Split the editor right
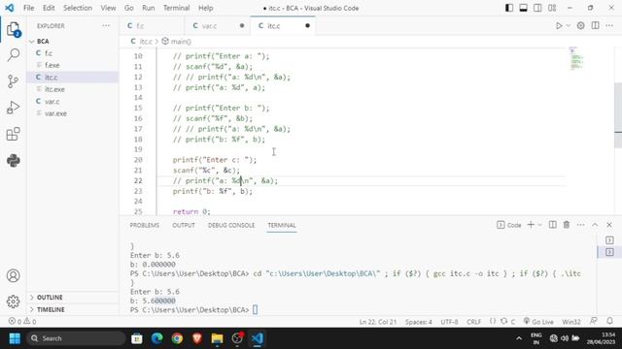This screenshot has height=349, width=622. 596,26
